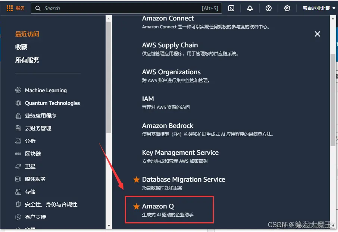Click services list scrollbar up arrow
This screenshot has width=338, height=232.
click(333, 19)
